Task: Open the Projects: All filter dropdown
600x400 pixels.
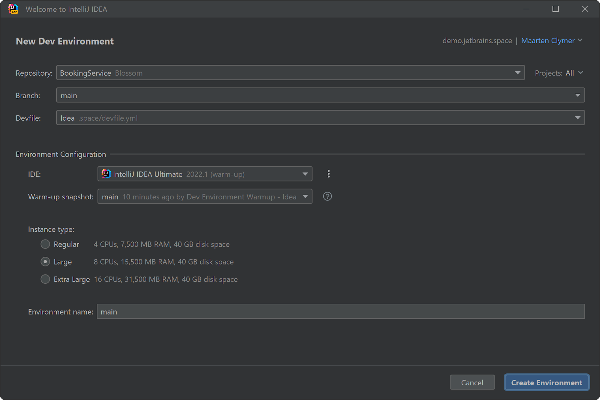Action: (x=559, y=73)
